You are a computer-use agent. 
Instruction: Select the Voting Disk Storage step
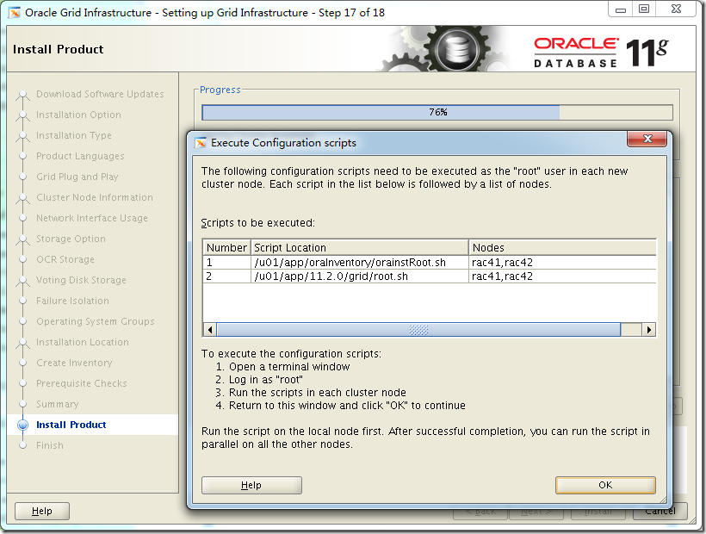[x=81, y=280]
